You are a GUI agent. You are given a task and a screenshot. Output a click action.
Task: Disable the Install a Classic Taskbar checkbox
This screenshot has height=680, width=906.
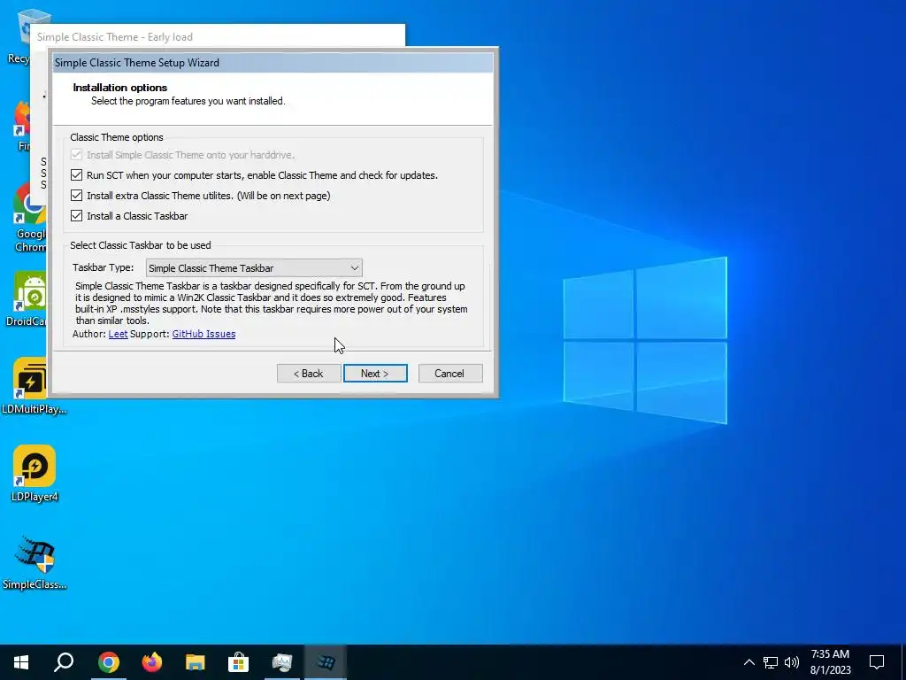(x=76, y=216)
